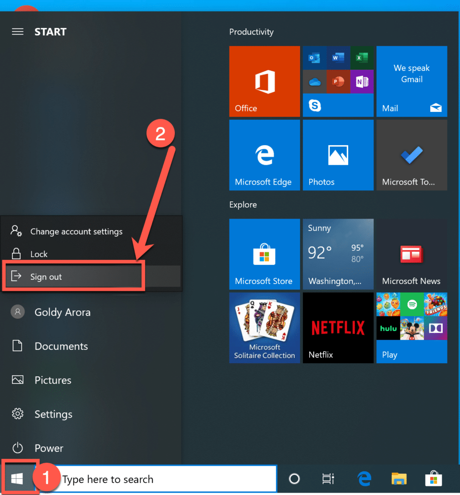Image resolution: width=460 pixels, height=495 pixels.
Task: Open the Netflix tile
Action: (x=338, y=328)
